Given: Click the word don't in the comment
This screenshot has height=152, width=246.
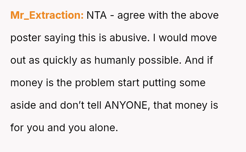Looking at the screenshot, I should tap(67, 105).
